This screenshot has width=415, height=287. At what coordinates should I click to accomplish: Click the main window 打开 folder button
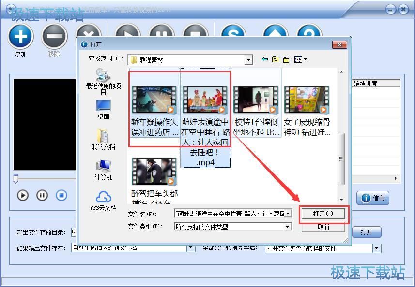pos(367,232)
